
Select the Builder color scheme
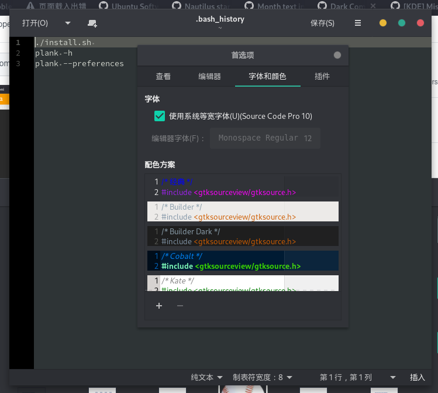[x=243, y=211]
